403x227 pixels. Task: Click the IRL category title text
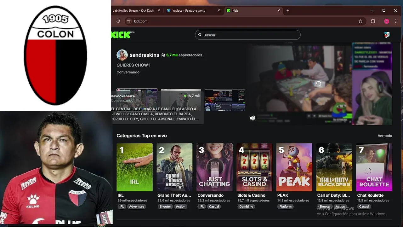tap(121, 195)
